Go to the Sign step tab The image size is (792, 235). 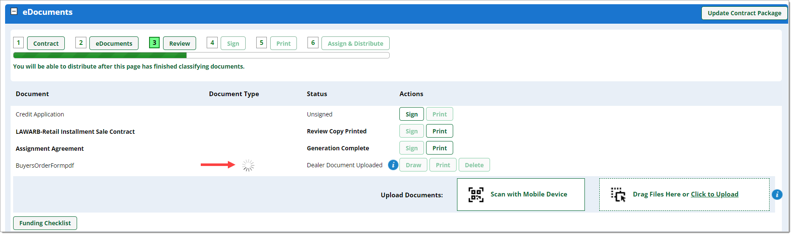233,43
